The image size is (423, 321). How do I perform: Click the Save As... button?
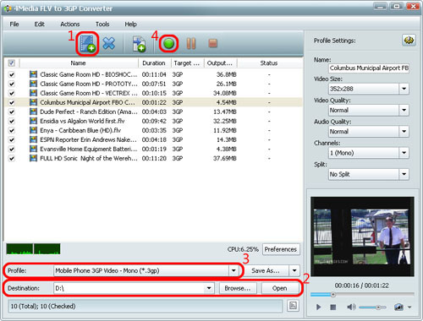(x=266, y=270)
